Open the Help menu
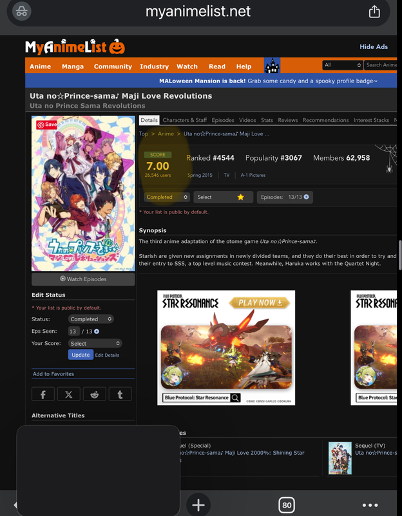Screen dimensions: 402x516 [x=244, y=66]
